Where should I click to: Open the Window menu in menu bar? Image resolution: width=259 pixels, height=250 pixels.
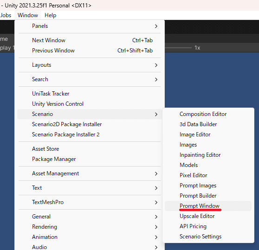click(28, 15)
